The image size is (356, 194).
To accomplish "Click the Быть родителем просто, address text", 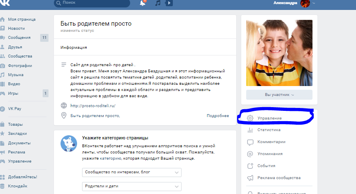I will (x=95, y=116).
